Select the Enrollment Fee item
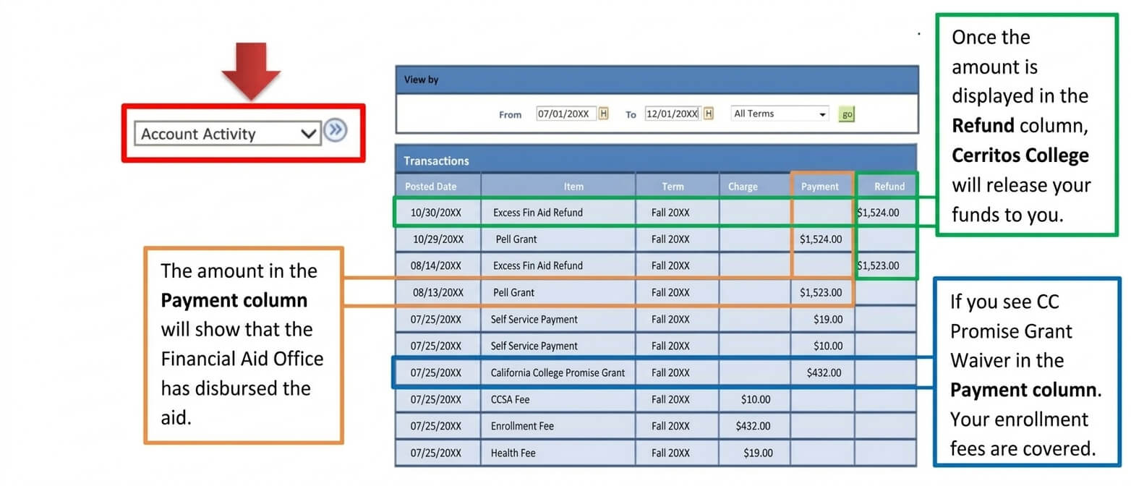This screenshot has width=1131, height=486. pyautogui.click(x=522, y=426)
